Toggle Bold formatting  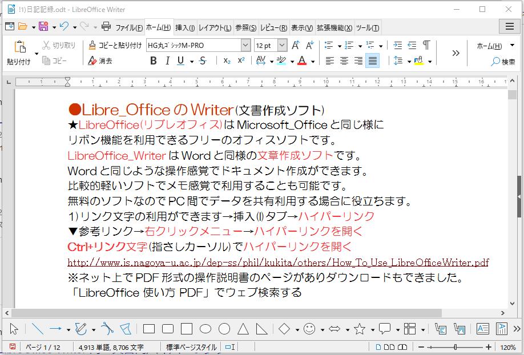[154, 60]
